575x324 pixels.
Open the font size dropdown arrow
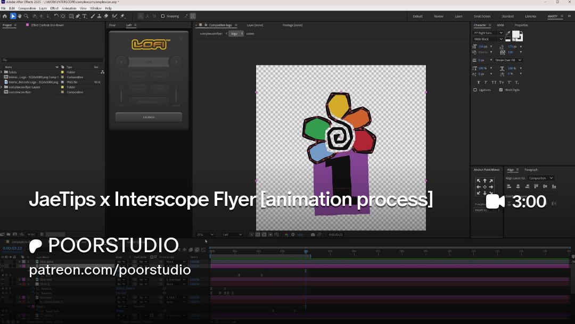(491, 46)
